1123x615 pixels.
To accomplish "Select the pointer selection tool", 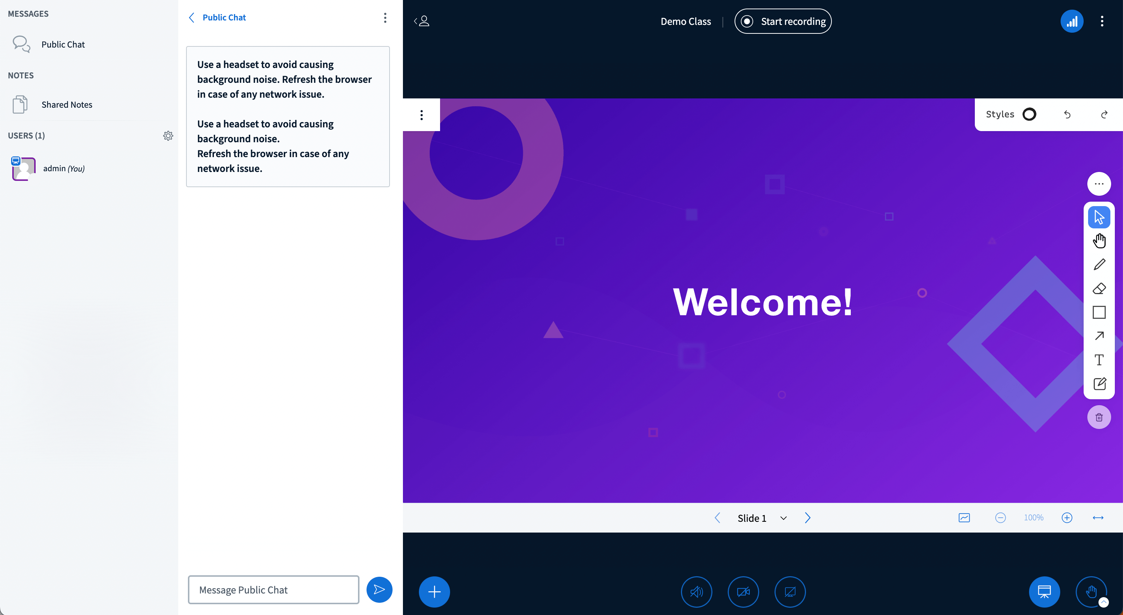I will (1099, 217).
